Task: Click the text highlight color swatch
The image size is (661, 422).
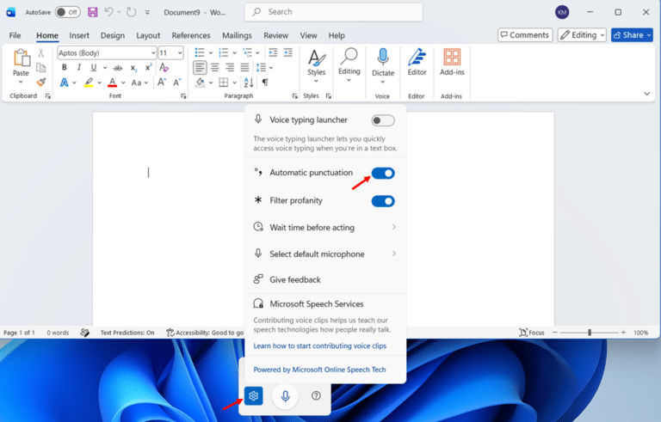Action: coord(89,83)
